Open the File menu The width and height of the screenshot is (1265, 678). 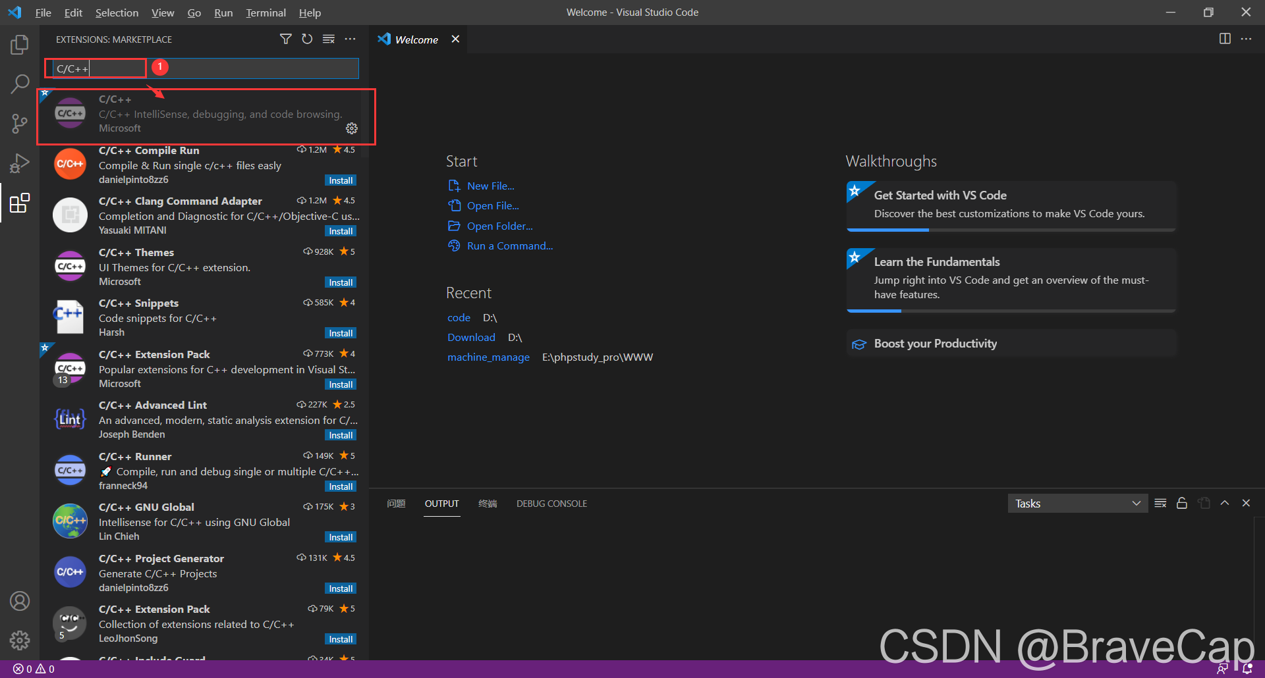pos(43,13)
